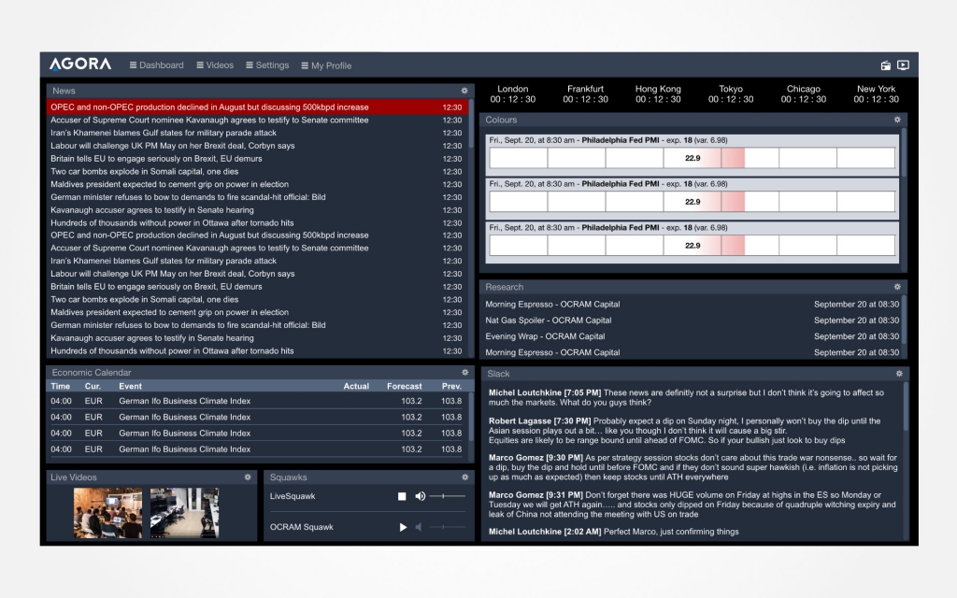This screenshot has width=957, height=598.
Task: Click the OCRAM Squawk label
Action: [302, 527]
